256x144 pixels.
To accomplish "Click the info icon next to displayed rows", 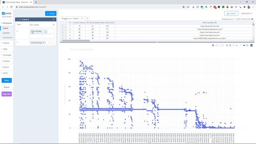I will [x=252, y=19].
